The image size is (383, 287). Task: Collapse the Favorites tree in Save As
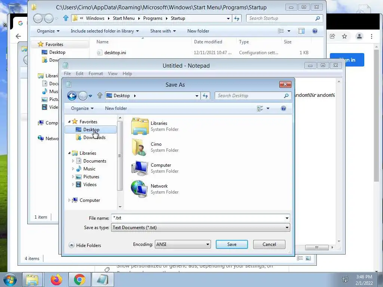(x=69, y=121)
